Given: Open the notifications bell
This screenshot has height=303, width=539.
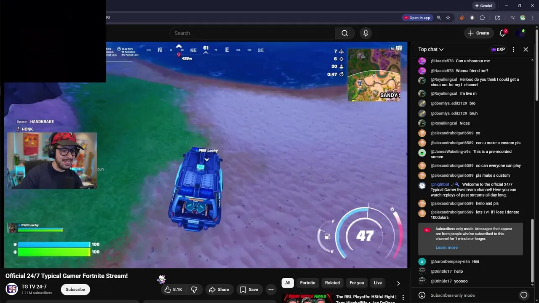Looking at the screenshot, I should coord(503,33).
